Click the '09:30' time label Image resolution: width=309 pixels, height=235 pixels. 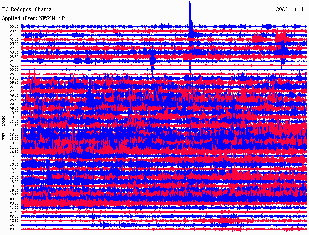click(14, 108)
